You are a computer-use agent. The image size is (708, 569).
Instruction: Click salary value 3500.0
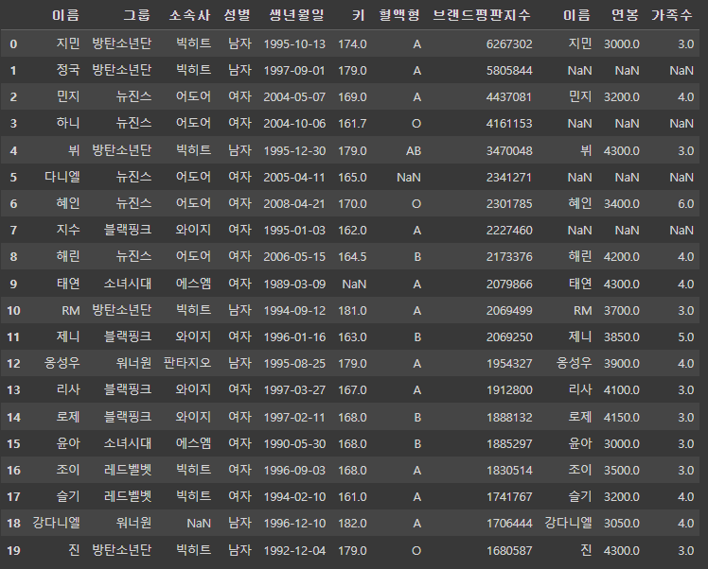[x=622, y=471]
